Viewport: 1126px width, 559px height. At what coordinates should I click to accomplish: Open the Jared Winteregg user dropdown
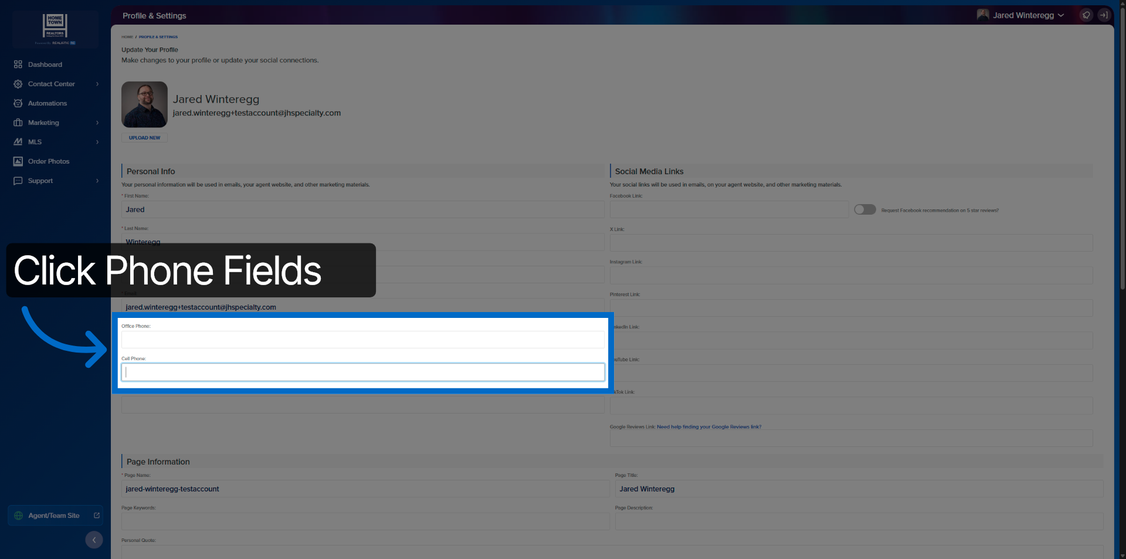[1020, 15]
